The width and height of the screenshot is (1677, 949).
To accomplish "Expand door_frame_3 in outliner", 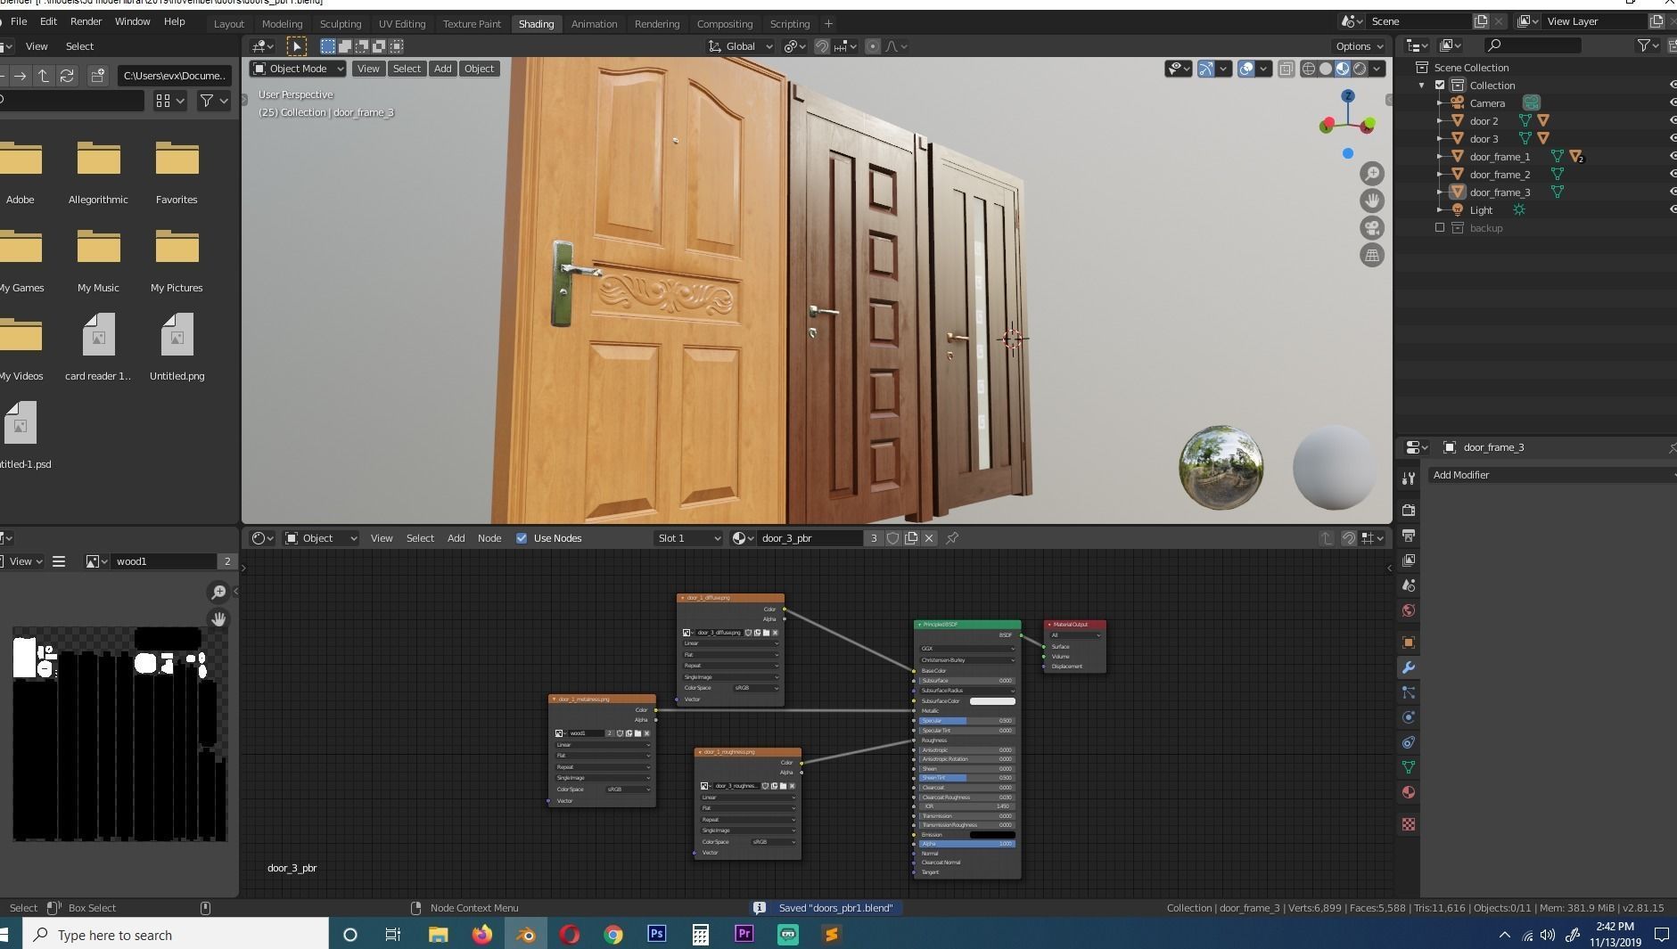I will [1440, 192].
